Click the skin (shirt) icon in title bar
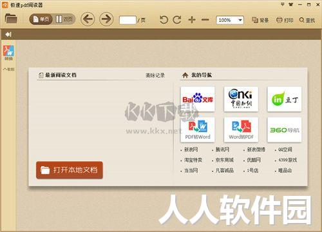The width and height of the screenshot is (322, 232). 291,5
